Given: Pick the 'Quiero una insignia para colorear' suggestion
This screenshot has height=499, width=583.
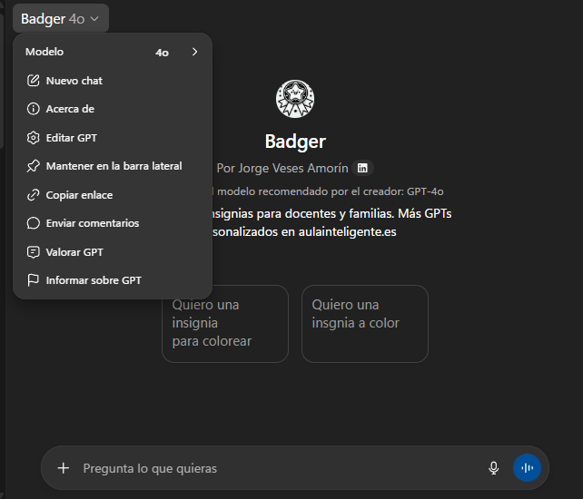Looking at the screenshot, I should tap(225, 324).
